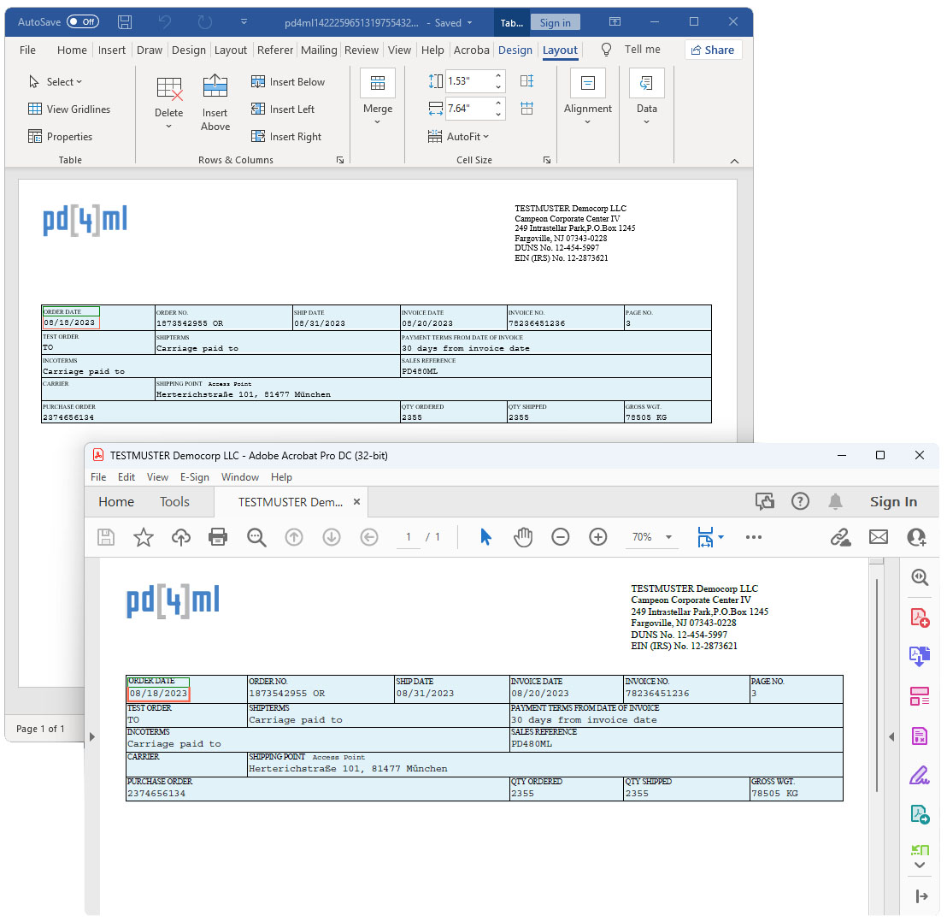Click the column width field showing 7.64"

click(x=468, y=109)
